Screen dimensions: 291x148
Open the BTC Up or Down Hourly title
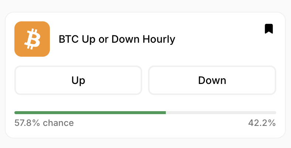click(117, 39)
